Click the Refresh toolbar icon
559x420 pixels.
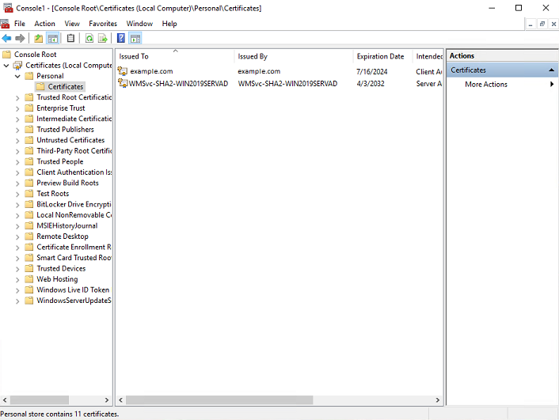point(89,38)
